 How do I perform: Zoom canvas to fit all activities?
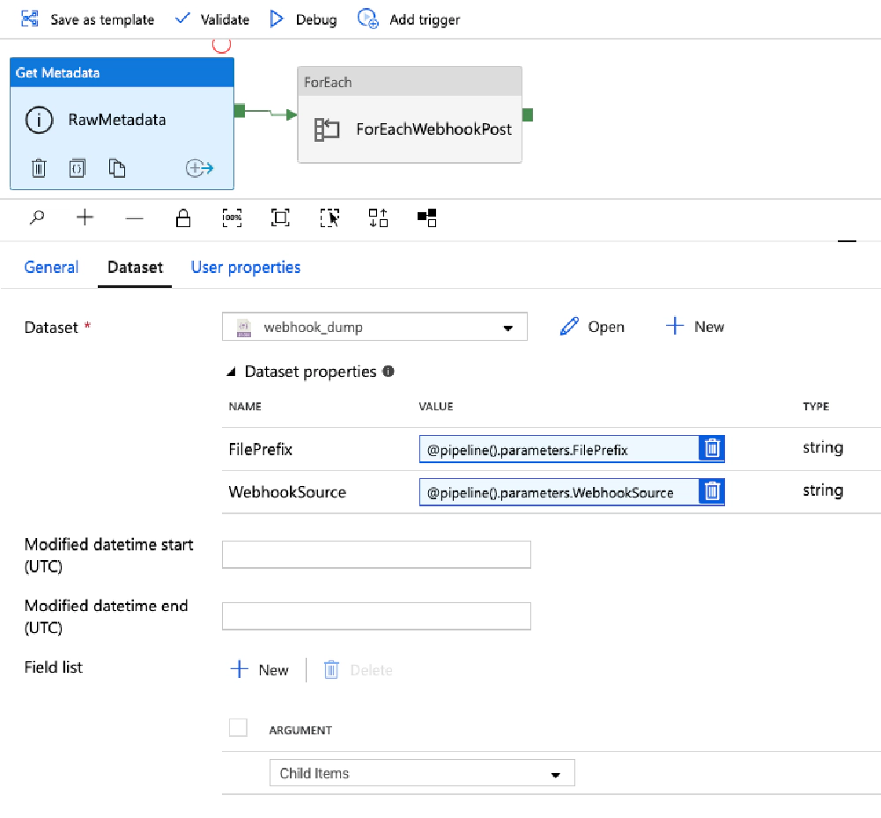tap(280, 217)
